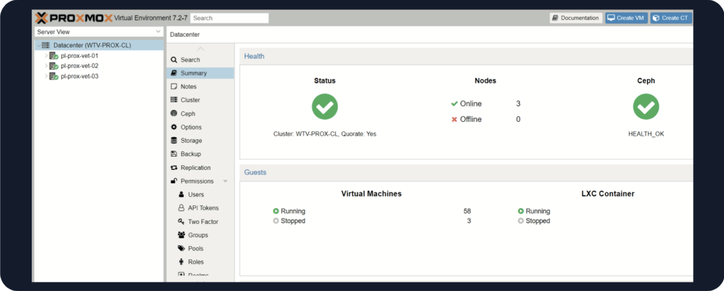This screenshot has height=291, width=724.
Task: Click the Documentation button
Action: (x=576, y=18)
